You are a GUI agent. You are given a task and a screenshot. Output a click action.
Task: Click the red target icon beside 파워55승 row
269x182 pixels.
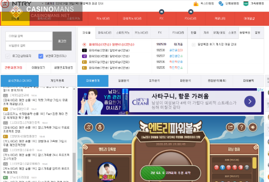coord(84,44)
